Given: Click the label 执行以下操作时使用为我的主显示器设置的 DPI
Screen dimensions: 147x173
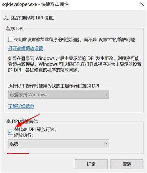Looking at the screenshot, I should point(54,86).
